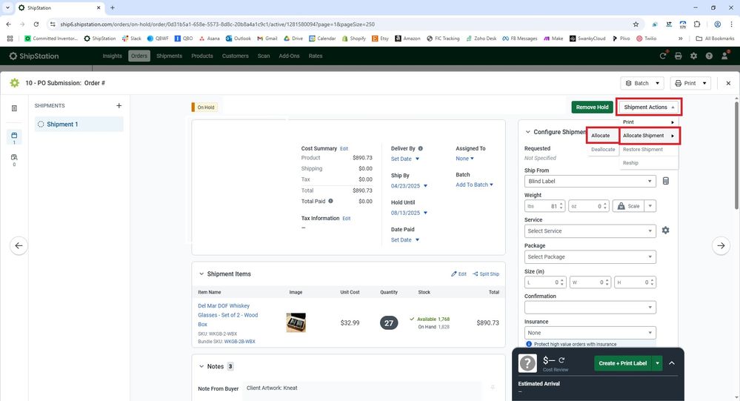
Task: Go to next order with right arrow
Action: pos(720,245)
